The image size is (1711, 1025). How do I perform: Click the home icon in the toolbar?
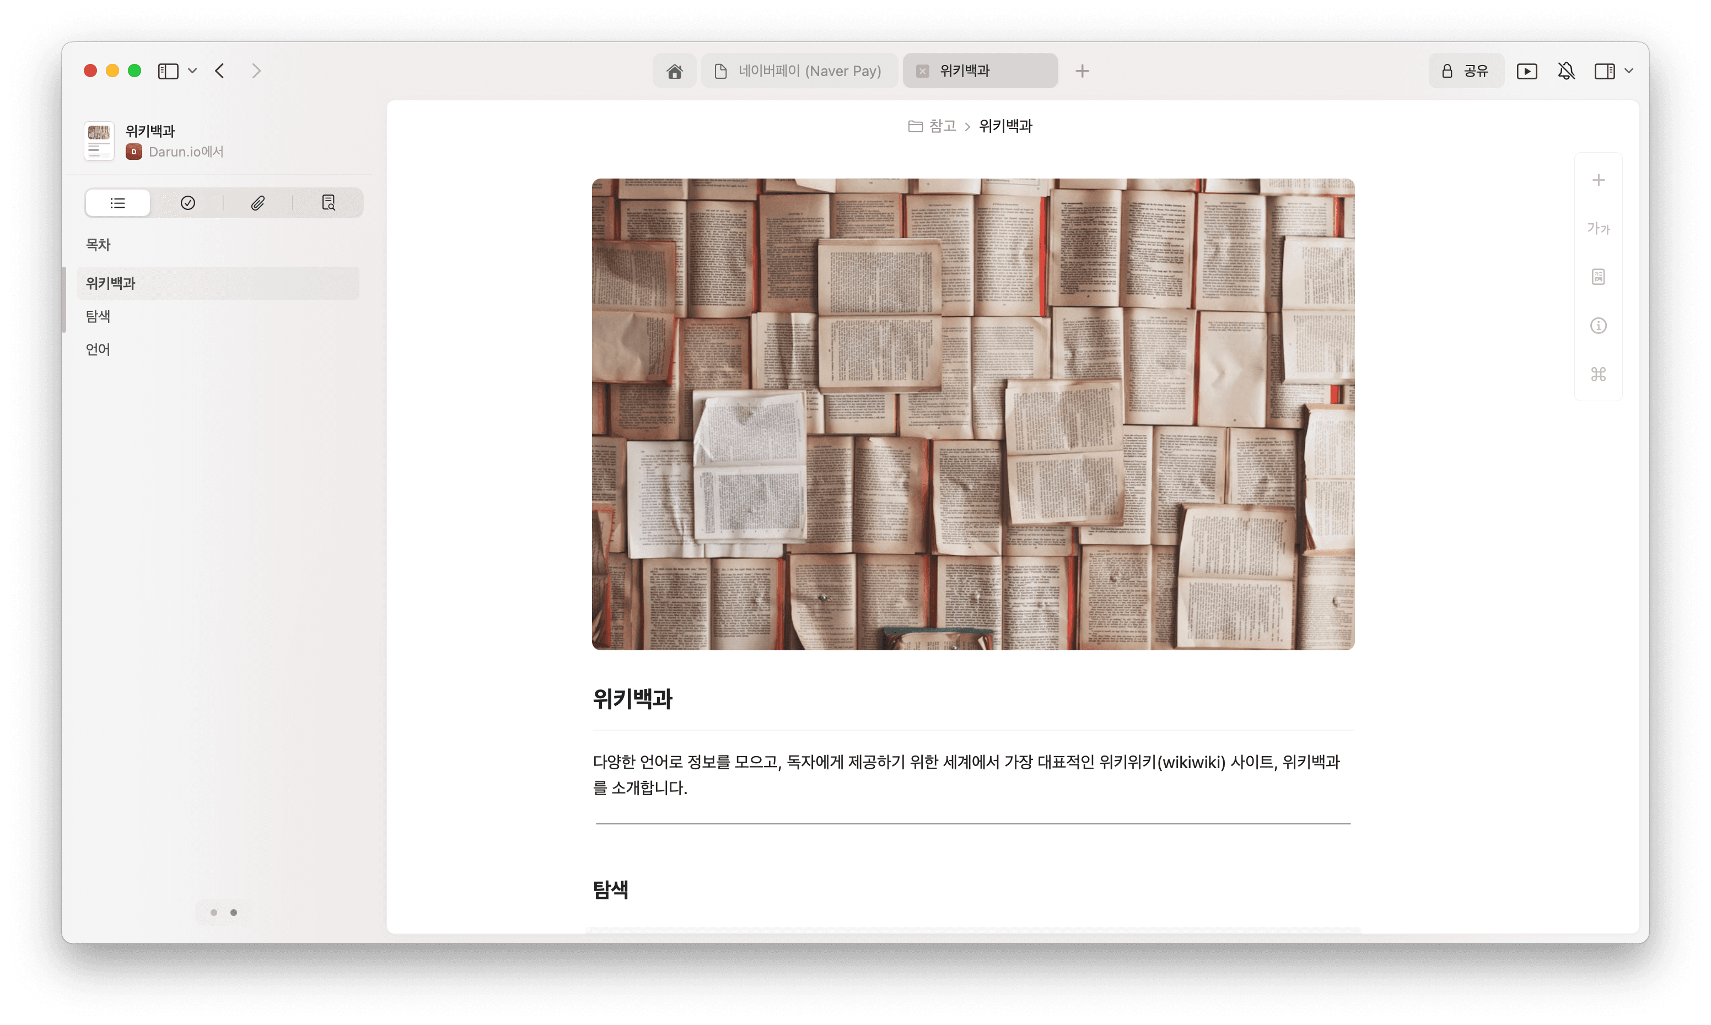coord(674,71)
